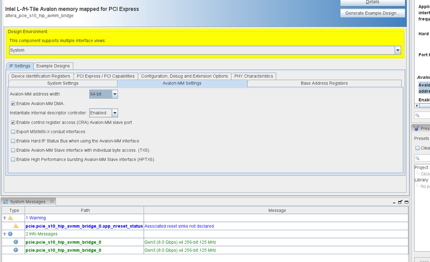Click the warning icon for app_nreset_status
This screenshot has height=262, width=430.
click(16, 226)
